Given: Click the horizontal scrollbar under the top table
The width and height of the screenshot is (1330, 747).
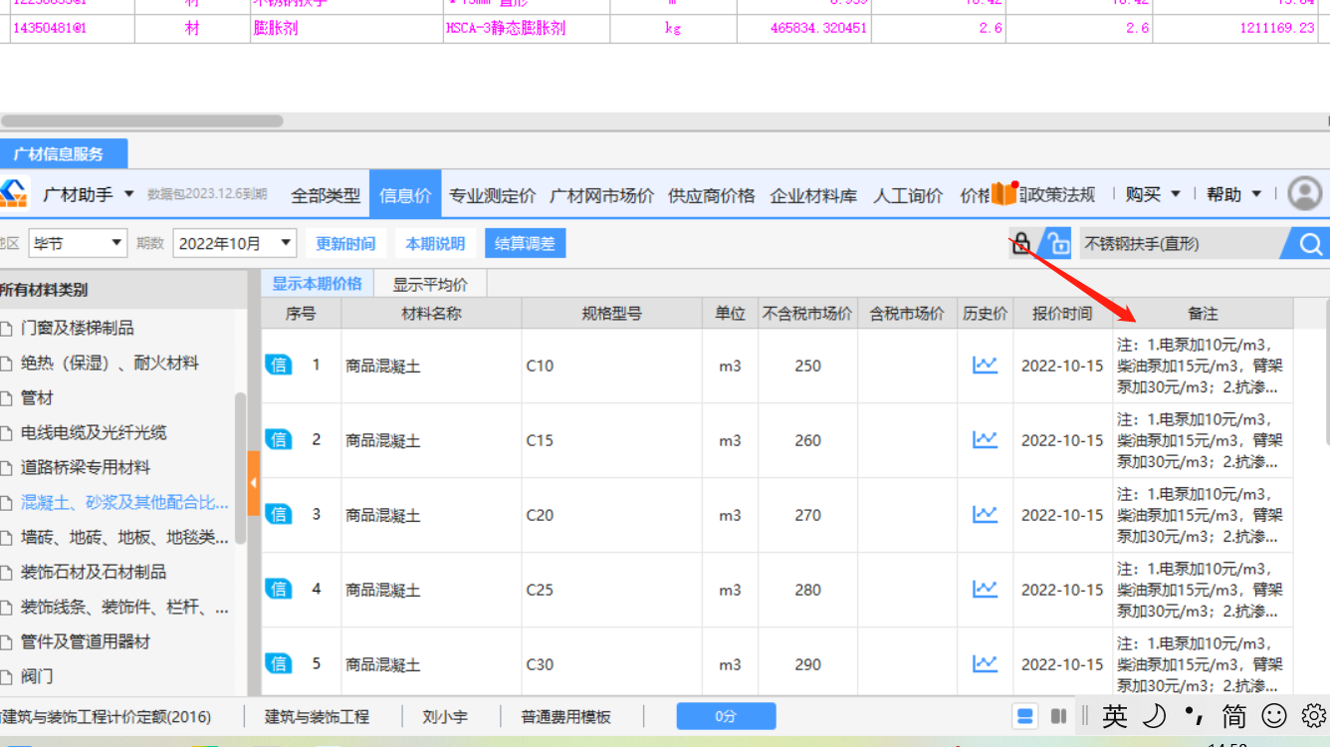Looking at the screenshot, I should pyautogui.click(x=141, y=121).
